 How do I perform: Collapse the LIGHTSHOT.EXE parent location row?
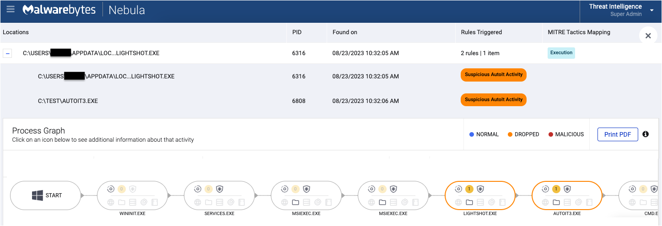click(x=8, y=53)
